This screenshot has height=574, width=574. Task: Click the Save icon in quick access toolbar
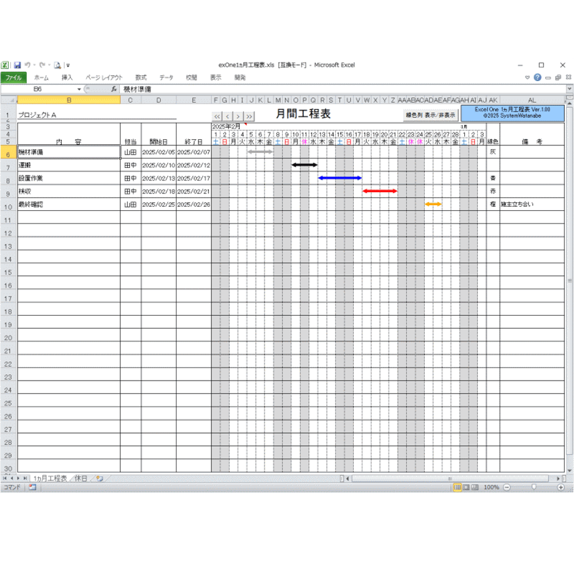pyautogui.click(x=17, y=65)
